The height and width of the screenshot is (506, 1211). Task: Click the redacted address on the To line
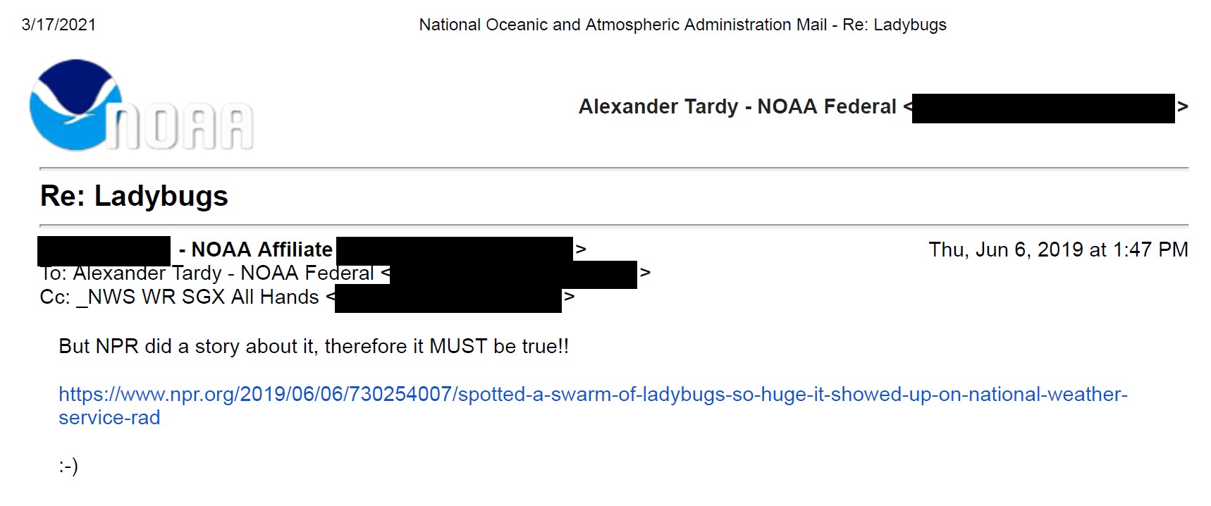pyautogui.click(x=513, y=274)
